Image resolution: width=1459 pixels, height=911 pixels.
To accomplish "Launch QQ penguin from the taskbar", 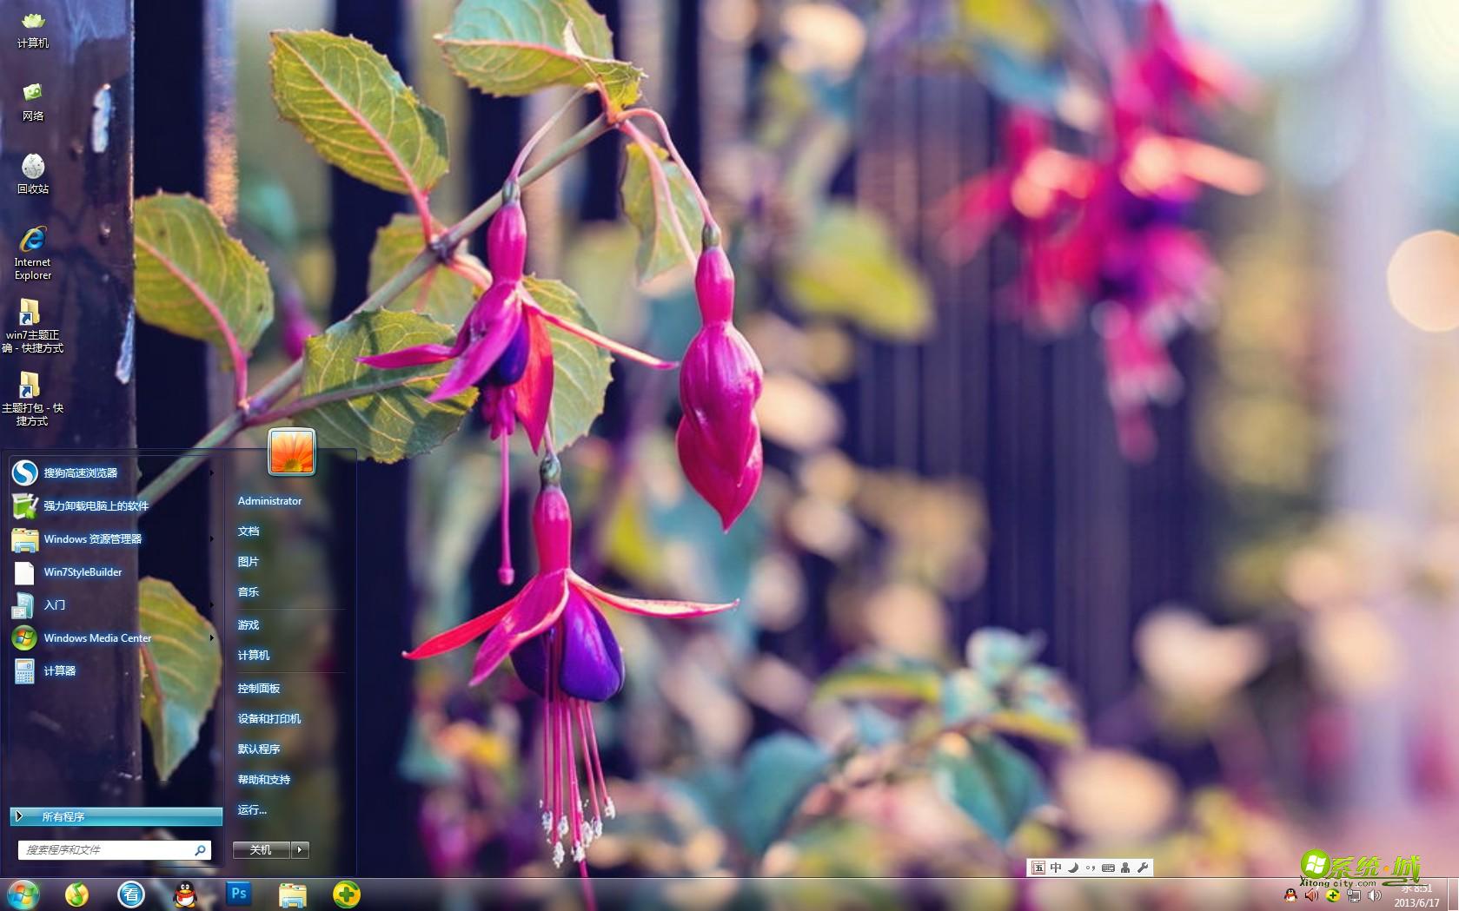I will click(184, 894).
